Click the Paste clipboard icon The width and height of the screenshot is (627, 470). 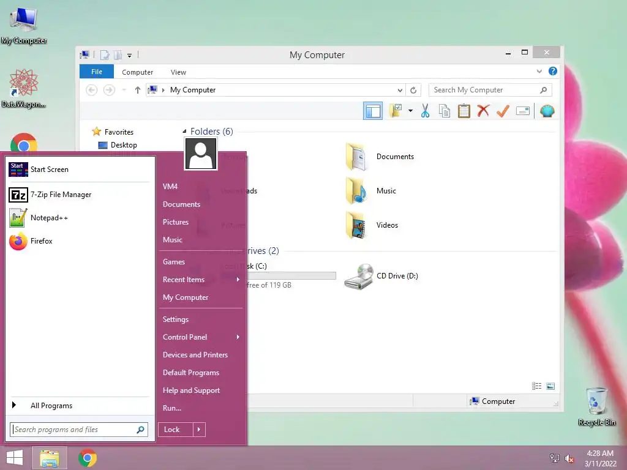click(x=464, y=111)
